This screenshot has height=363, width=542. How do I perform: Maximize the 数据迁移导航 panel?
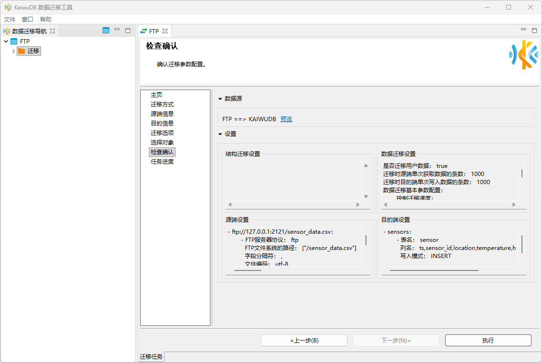click(x=128, y=31)
